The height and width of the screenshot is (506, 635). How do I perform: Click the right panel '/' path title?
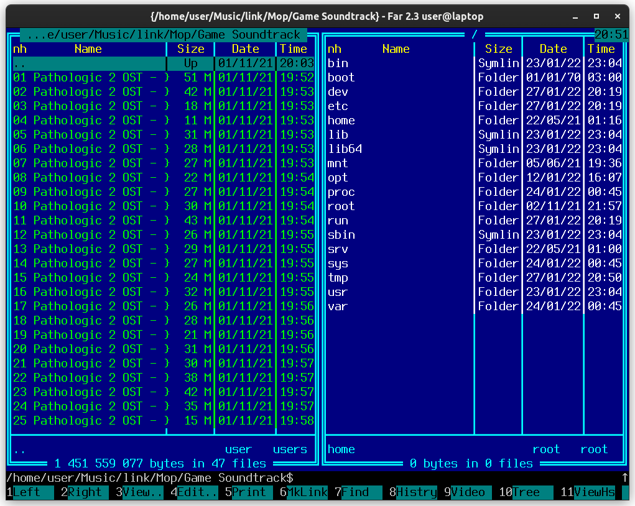pyautogui.click(x=475, y=35)
